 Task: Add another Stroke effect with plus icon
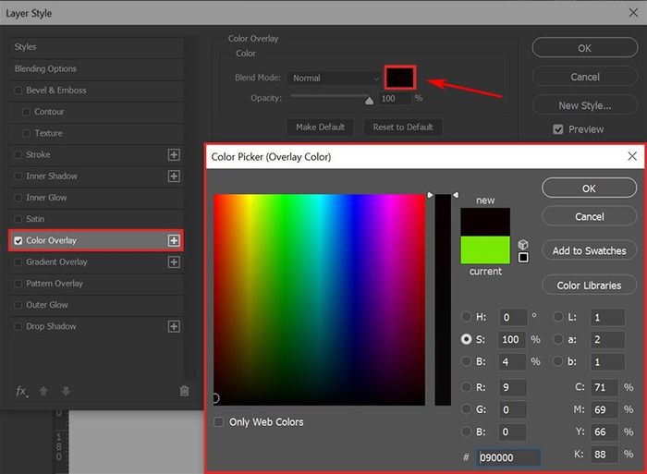[x=174, y=154]
